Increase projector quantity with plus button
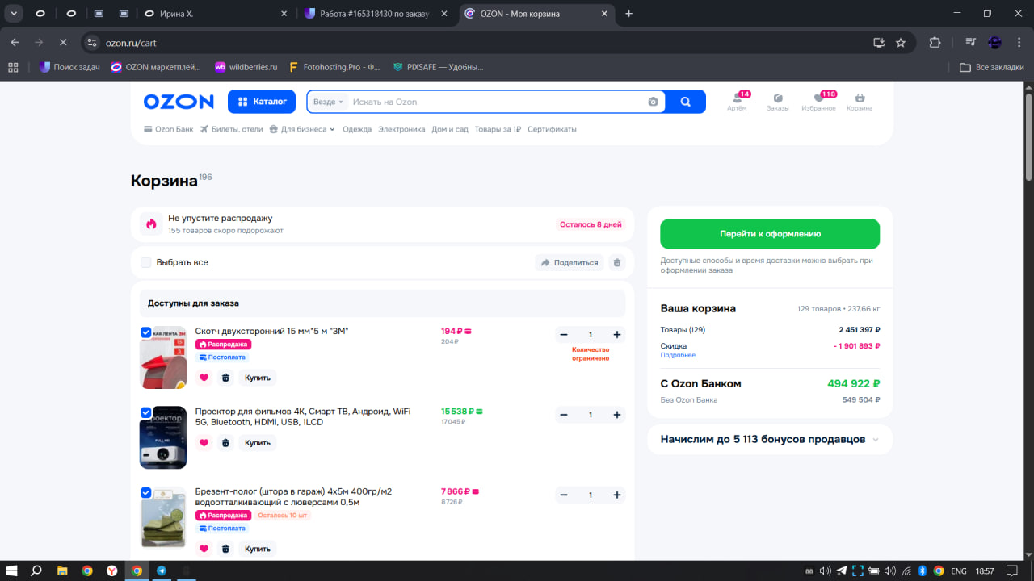Image resolution: width=1034 pixels, height=581 pixels. (x=616, y=415)
